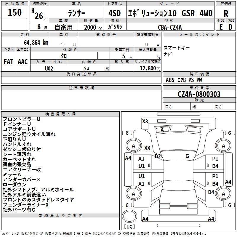This screenshot has height=237, width=237.
Task: Select the model code CBA-CZ4A
Action: coord(170,27)
